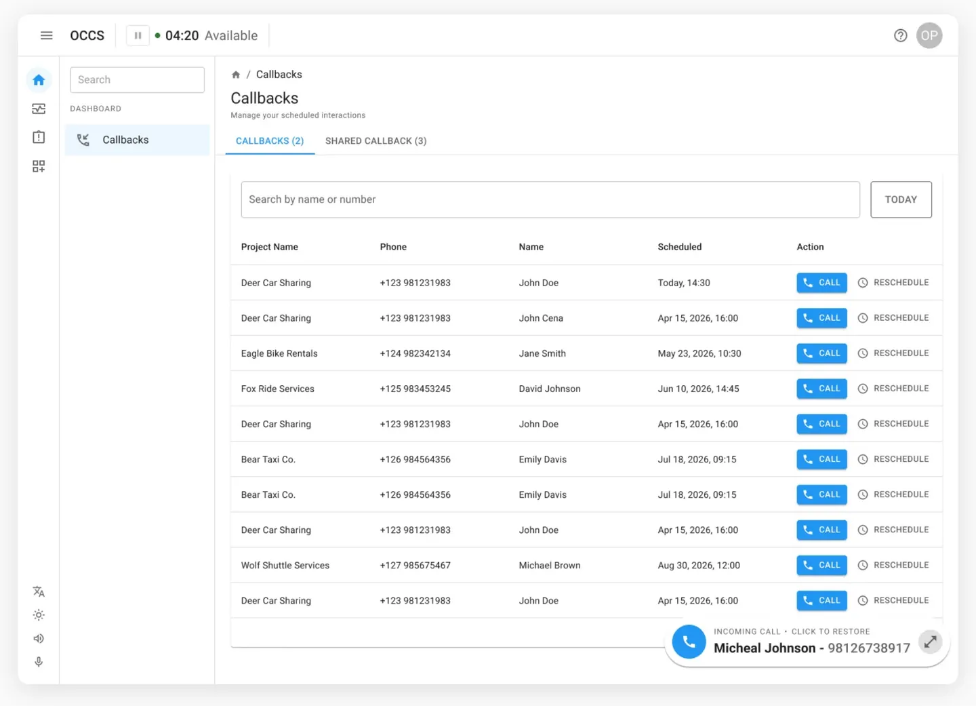Reschedule Jane Smith's callback

click(x=893, y=353)
